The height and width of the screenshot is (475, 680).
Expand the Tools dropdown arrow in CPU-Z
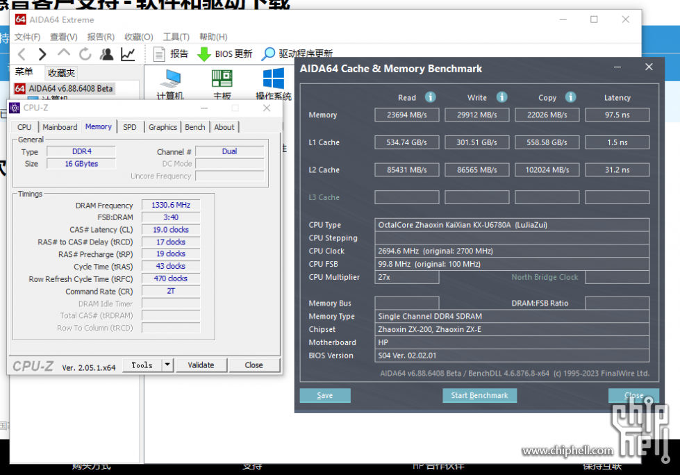pyautogui.click(x=167, y=365)
